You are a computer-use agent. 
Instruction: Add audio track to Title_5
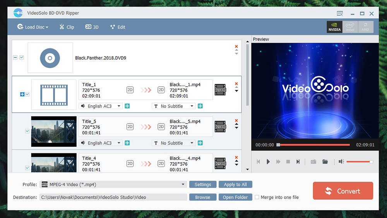pos(127,143)
